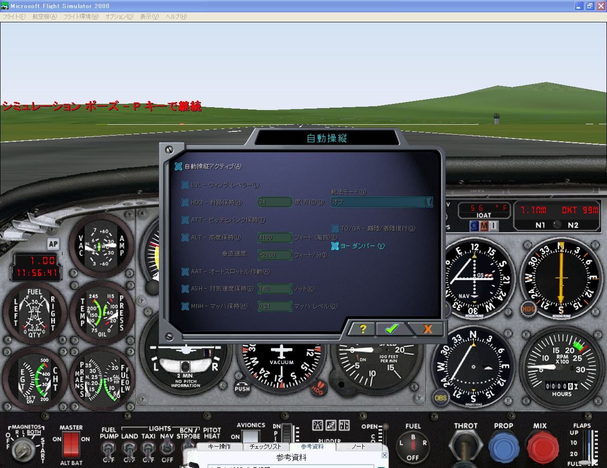Open the フライト menu
This screenshot has height=468, width=607.
click(x=14, y=17)
